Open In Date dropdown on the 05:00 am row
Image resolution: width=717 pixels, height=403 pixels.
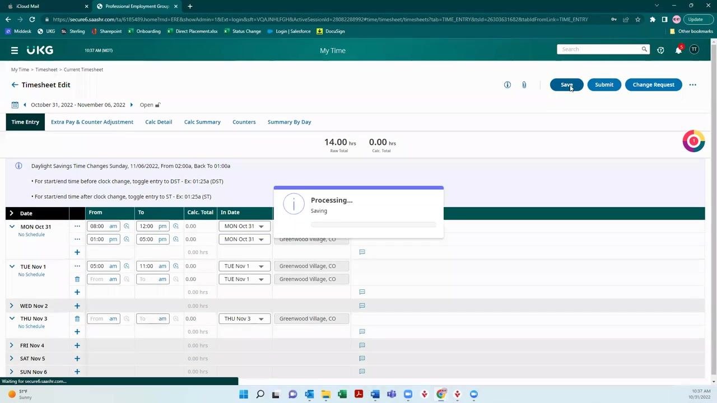coord(244,266)
